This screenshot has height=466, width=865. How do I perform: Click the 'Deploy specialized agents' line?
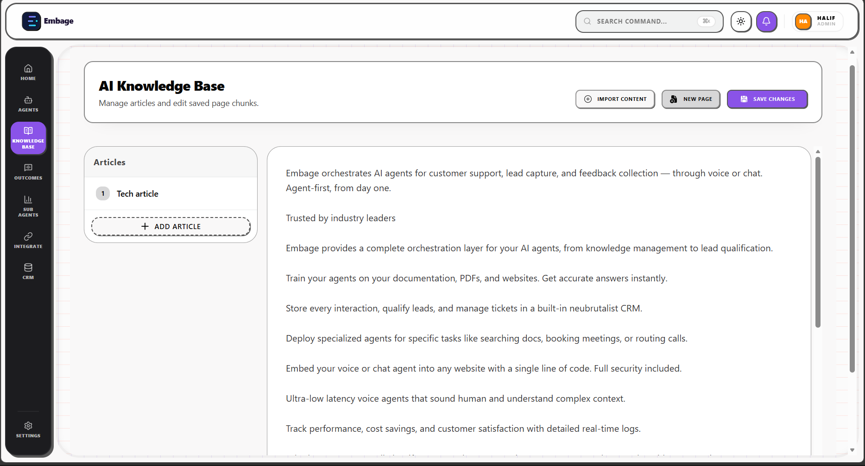click(486, 338)
